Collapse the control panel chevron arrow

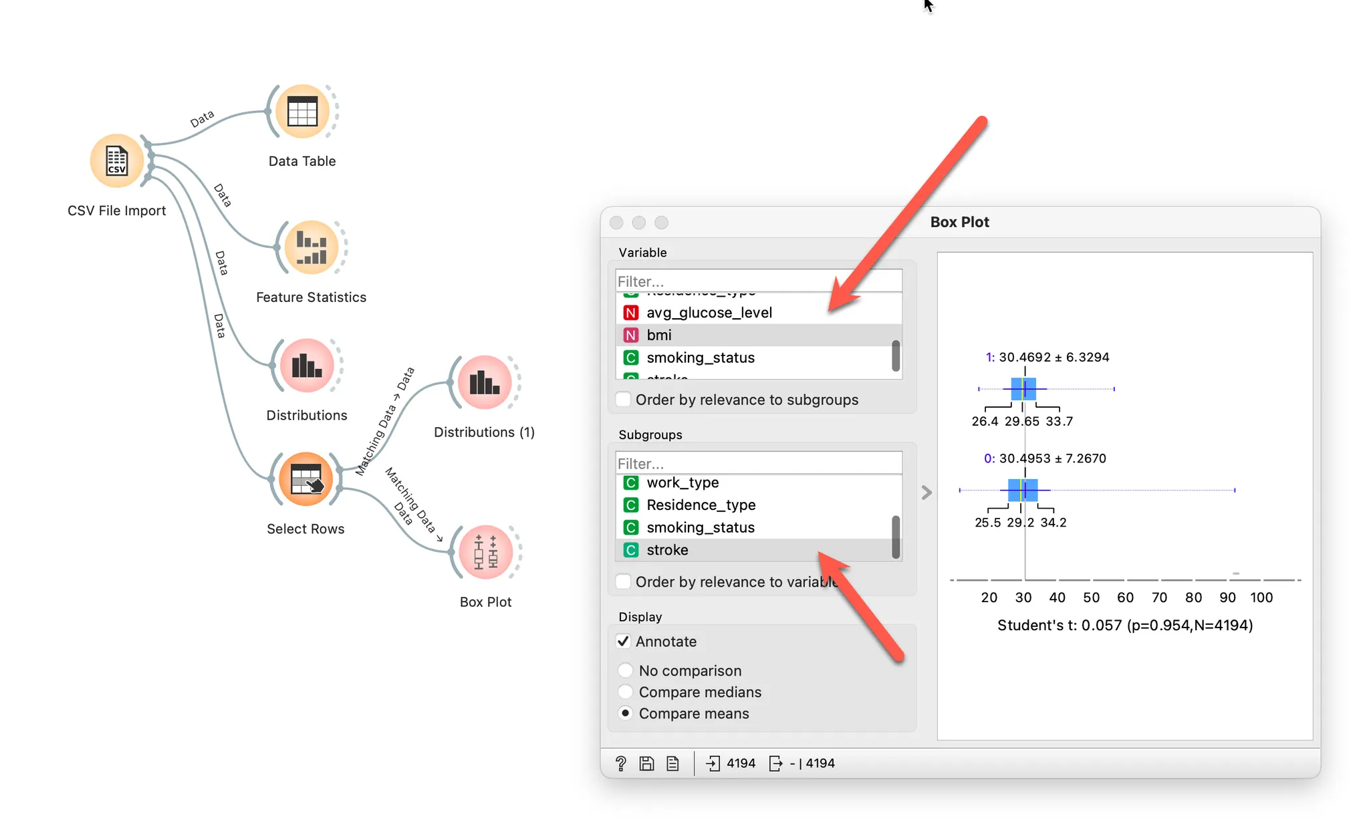click(926, 493)
